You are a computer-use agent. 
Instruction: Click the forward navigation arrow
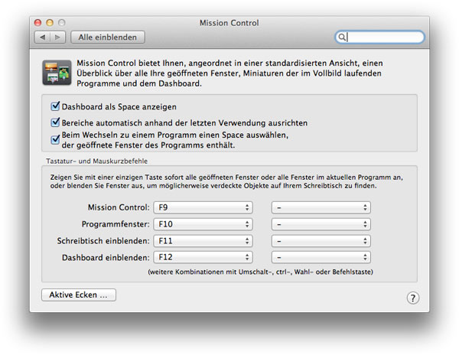(57, 37)
